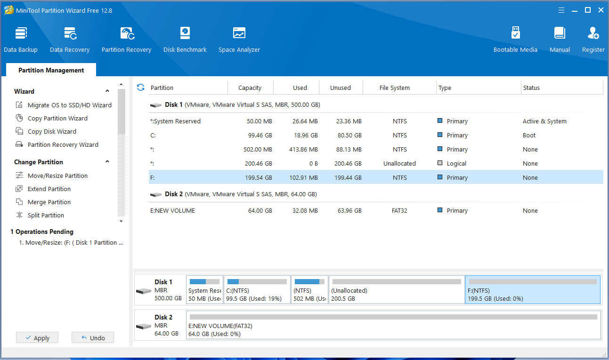
Task: Select the F: partition row
Action: pos(376,177)
